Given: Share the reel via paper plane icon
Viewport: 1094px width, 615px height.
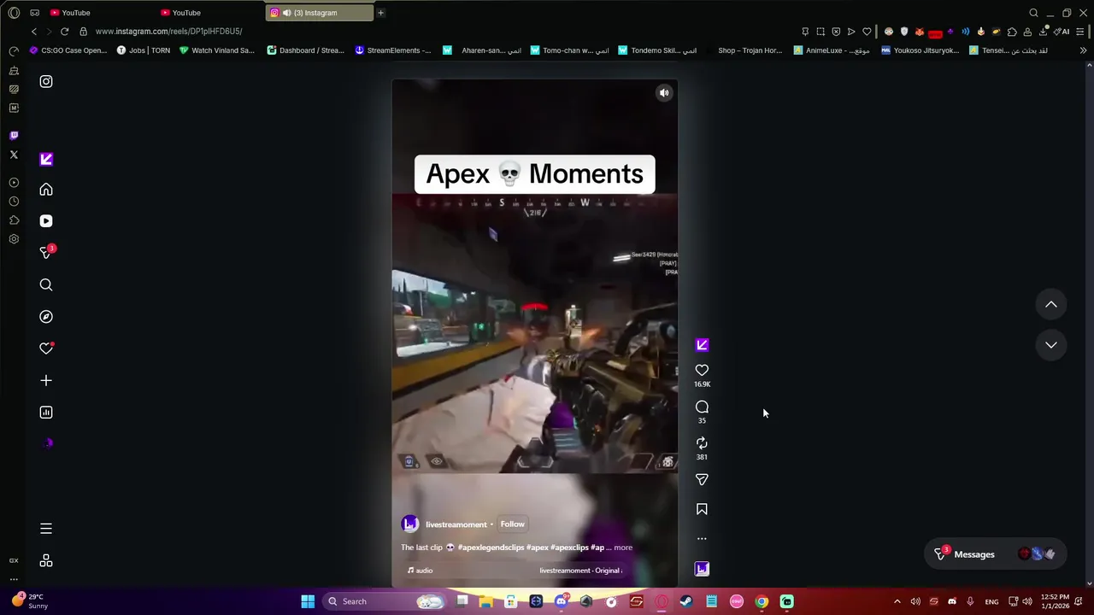Looking at the screenshot, I should coord(702,480).
